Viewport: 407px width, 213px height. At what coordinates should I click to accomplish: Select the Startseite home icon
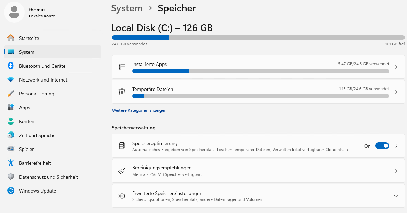[11, 38]
